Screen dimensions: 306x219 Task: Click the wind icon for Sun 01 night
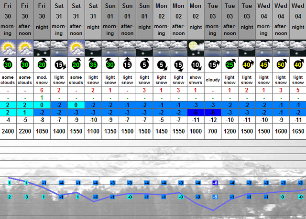coord(144,63)
